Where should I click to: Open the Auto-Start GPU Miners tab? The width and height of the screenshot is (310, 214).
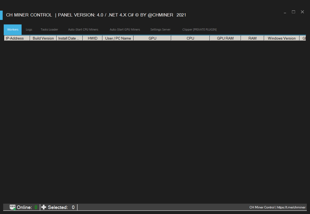[x=125, y=29]
